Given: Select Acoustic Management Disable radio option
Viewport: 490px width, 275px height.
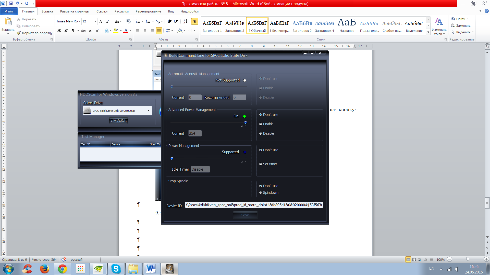Looking at the screenshot, I should (266, 98).
